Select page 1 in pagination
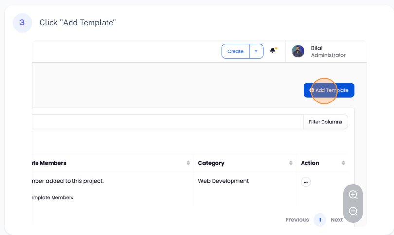Screen dimensions: 394x235 [320, 220]
